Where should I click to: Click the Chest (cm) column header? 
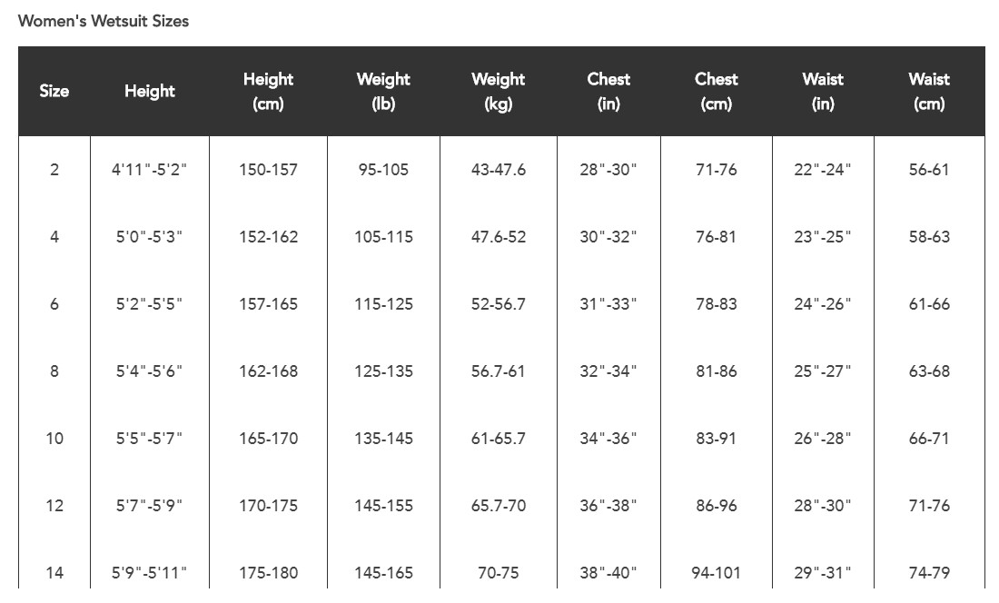pos(717,91)
